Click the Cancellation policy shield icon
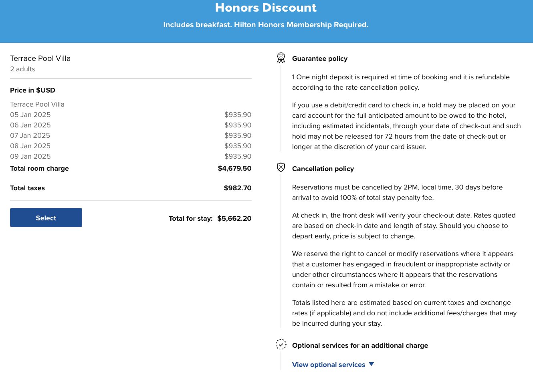 [x=281, y=167]
